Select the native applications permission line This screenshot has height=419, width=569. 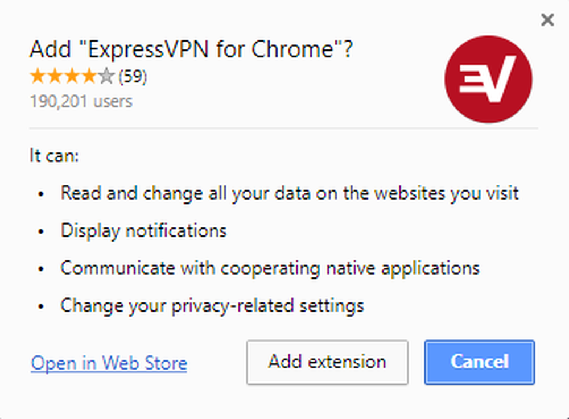pos(270,268)
